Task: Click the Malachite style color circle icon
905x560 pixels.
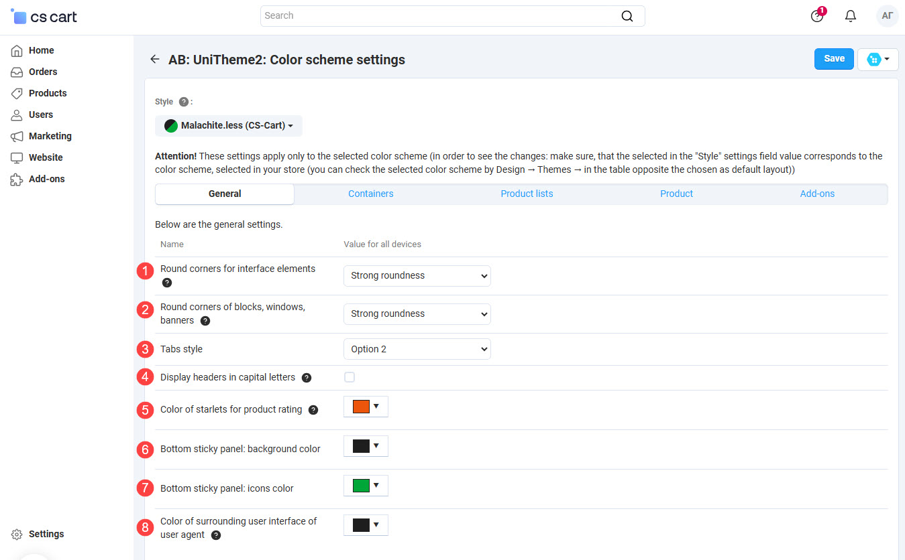Action: click(171, 125)
